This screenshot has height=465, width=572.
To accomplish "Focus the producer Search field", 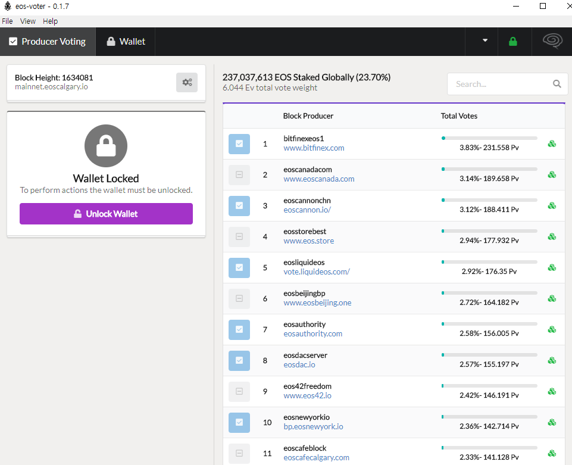I will [508, 84].
